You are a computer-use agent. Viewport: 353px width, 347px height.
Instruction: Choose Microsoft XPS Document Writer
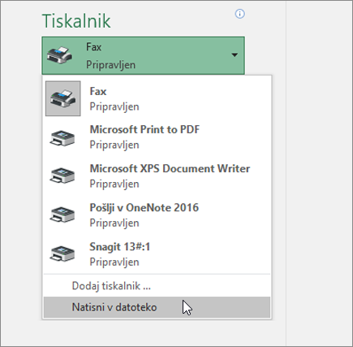(157, 176)
